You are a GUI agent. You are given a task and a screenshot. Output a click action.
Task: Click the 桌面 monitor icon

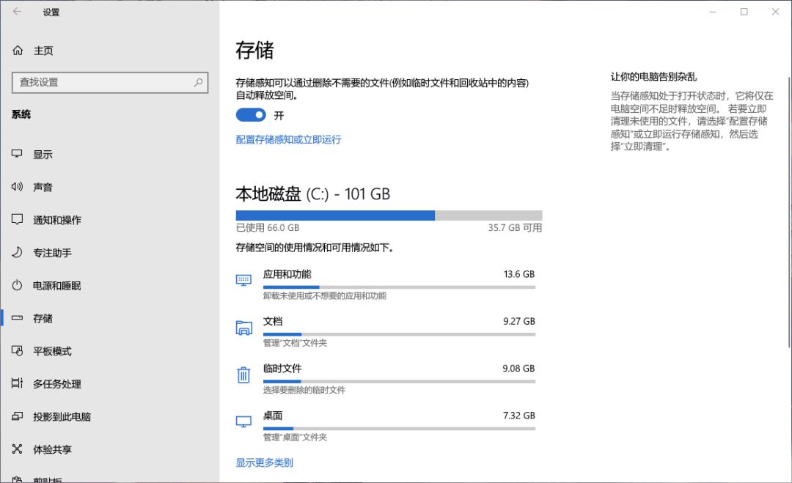point(243,421)
